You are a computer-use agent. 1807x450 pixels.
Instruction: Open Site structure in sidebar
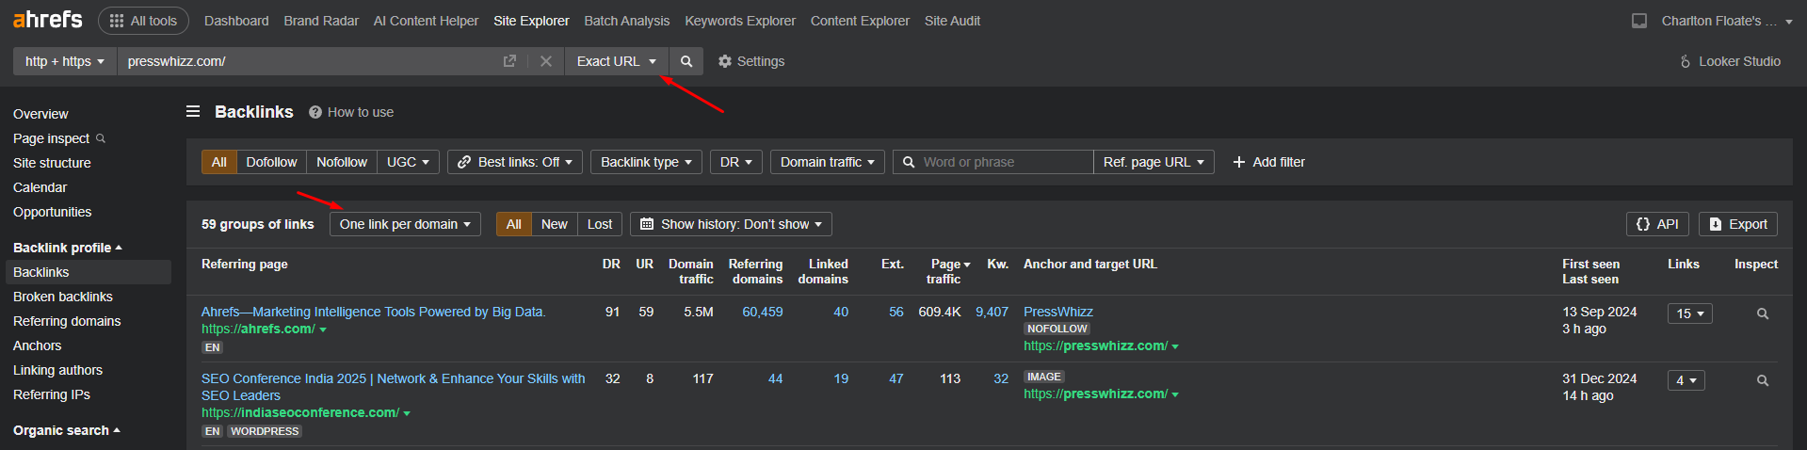click(x=52, y=163)
